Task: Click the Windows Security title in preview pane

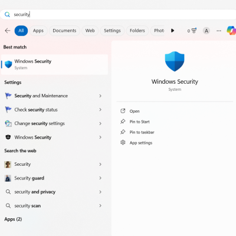Action: [175, 81]
